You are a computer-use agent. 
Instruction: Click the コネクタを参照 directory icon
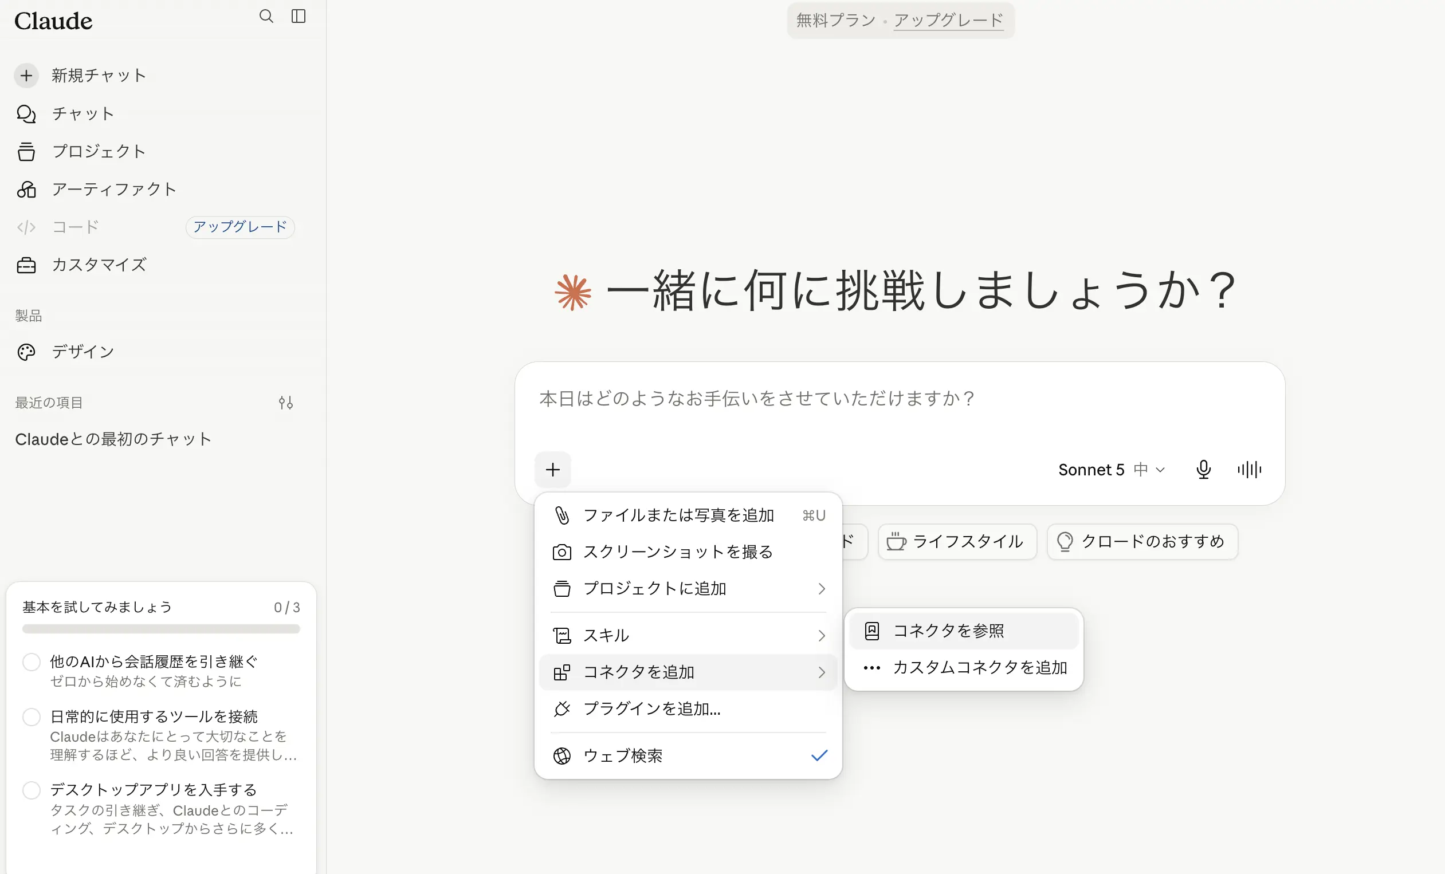pos(872,631)
